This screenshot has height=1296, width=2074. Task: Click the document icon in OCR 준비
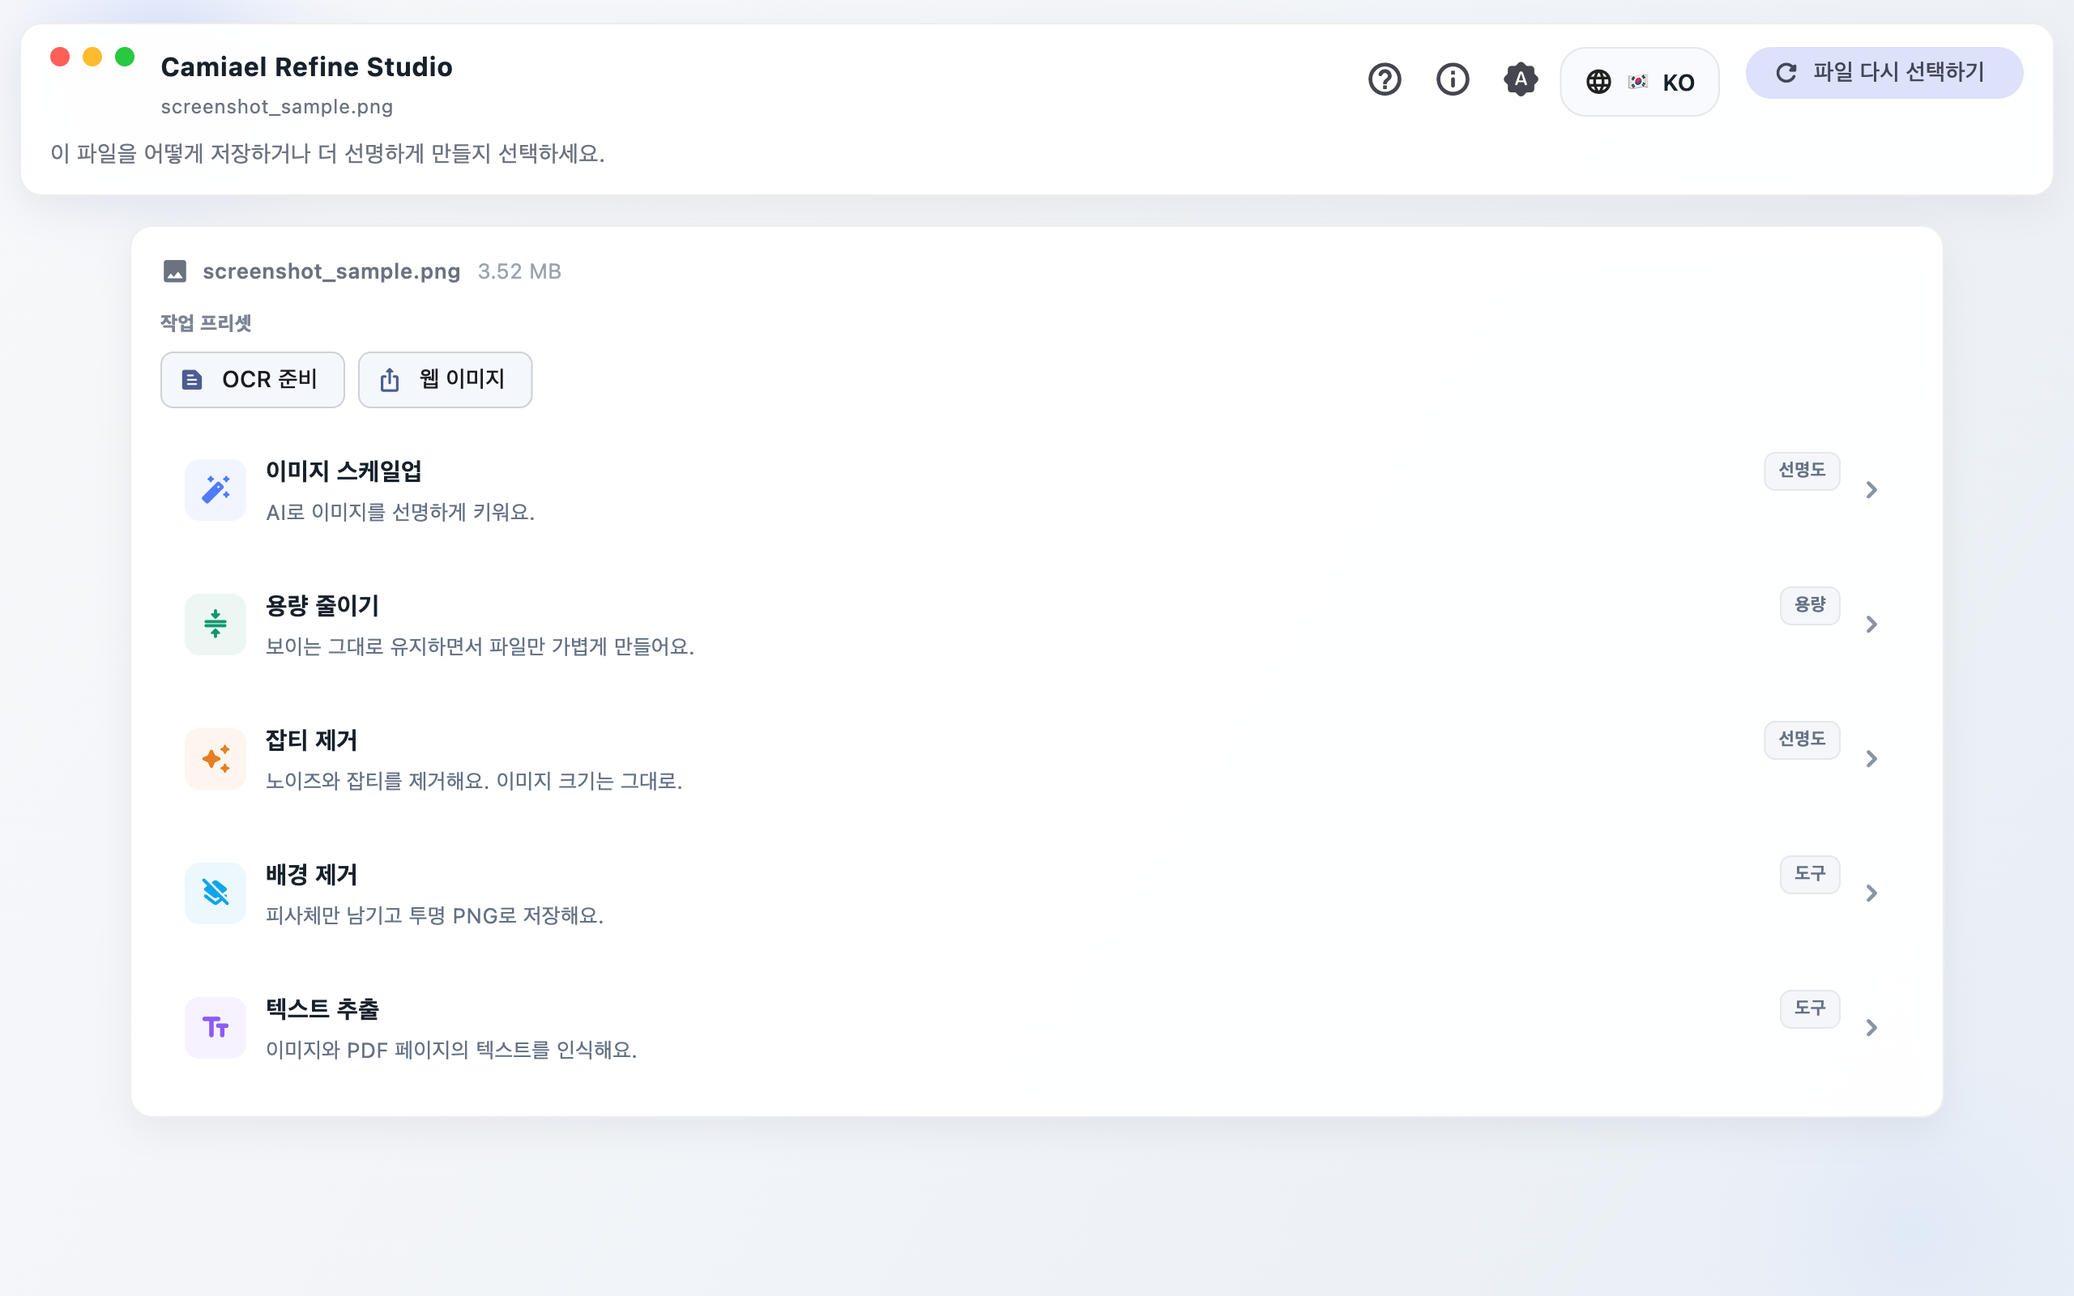tap(192, 380)
